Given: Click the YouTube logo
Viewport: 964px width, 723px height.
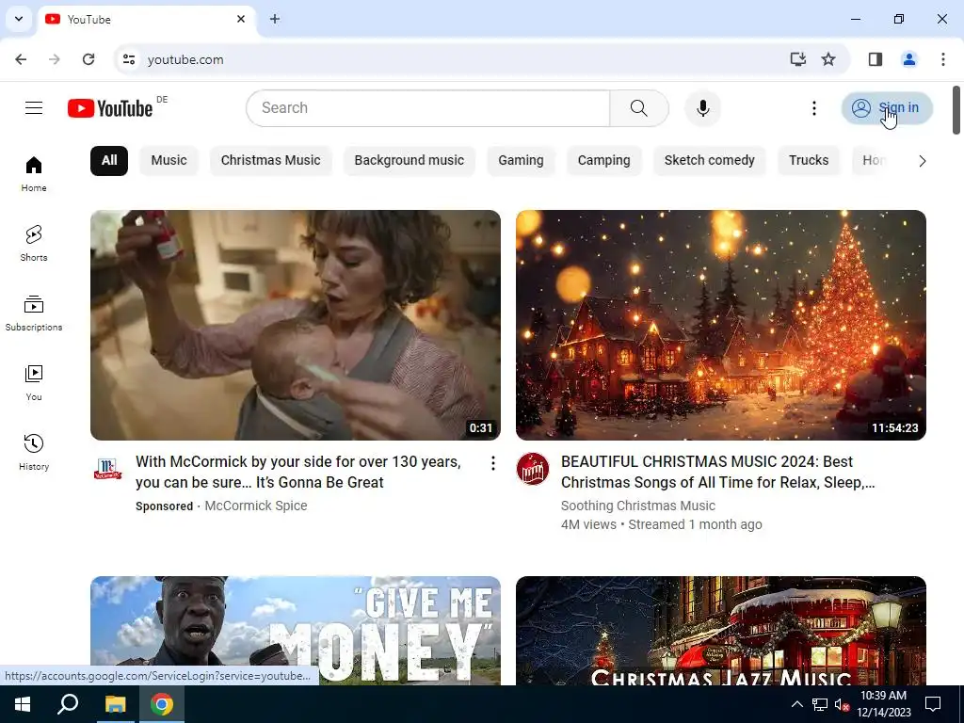Looking at the screenshot, I should (110, 108).
